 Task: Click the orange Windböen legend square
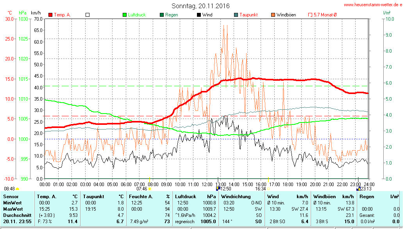pyautogui.click(x=273, y=15)
